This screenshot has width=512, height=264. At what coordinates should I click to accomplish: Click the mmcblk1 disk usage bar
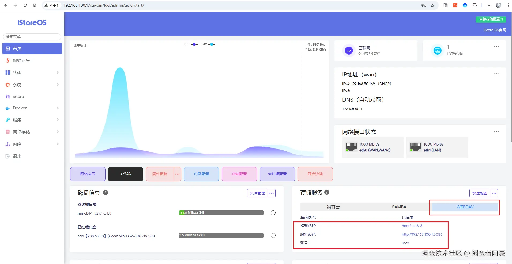tap(221, 213)
